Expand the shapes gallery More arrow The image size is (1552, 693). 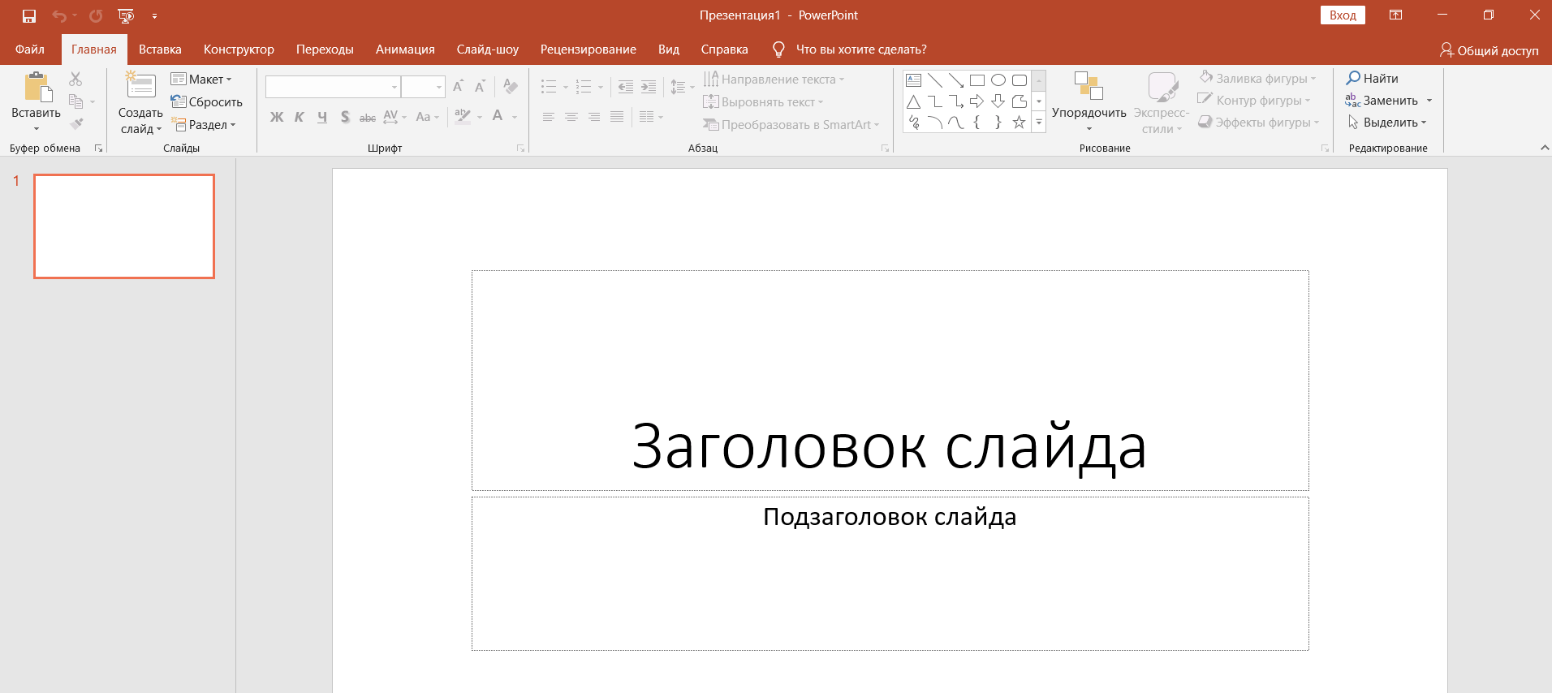(x=1039, y=123)
